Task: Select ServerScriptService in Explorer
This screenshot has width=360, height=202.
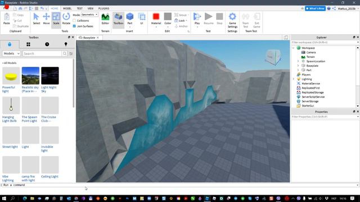Action: click(313, 97)
